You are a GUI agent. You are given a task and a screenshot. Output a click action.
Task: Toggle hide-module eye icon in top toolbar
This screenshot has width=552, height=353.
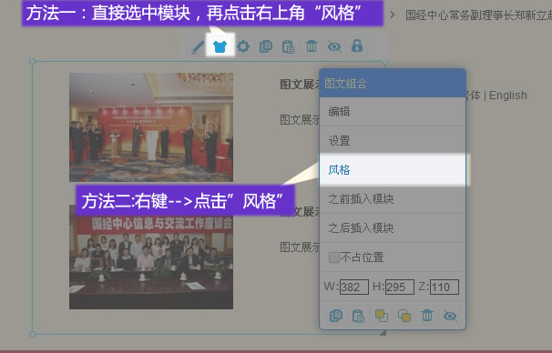[x=334, y=46]
